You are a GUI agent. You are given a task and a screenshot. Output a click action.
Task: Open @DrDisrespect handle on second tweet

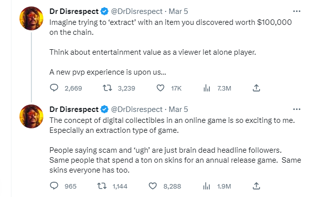(137, 109)
